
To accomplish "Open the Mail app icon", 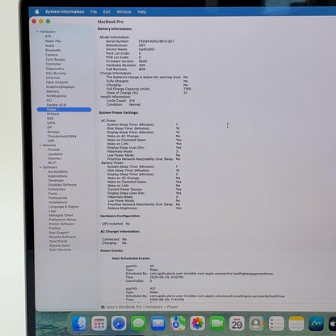I will click(158, 323).
